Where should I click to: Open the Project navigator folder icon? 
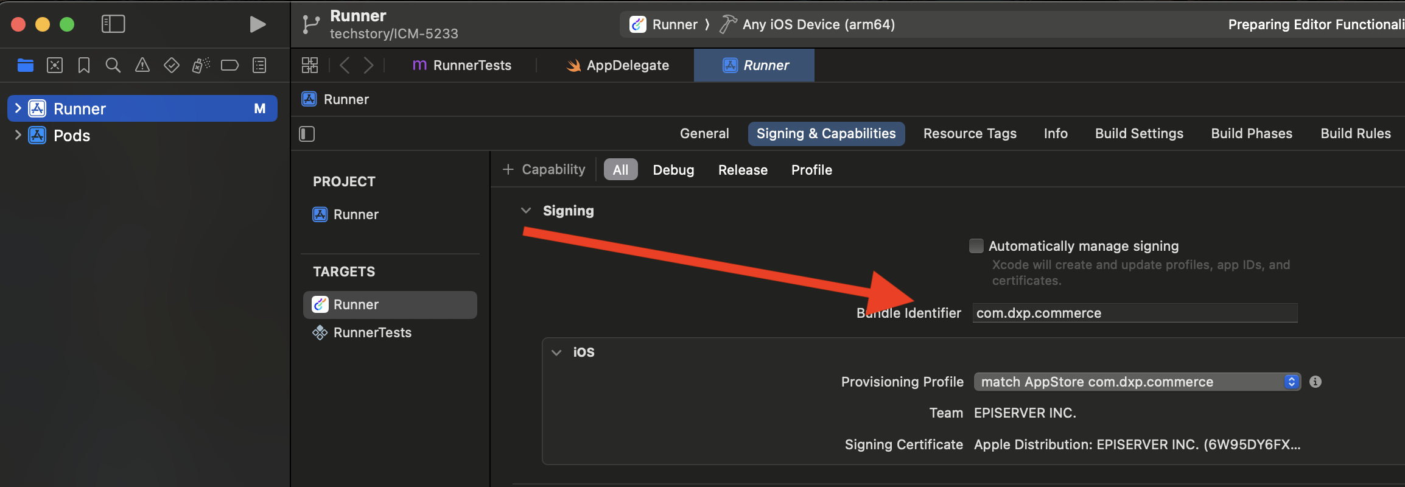click(26, 65)
